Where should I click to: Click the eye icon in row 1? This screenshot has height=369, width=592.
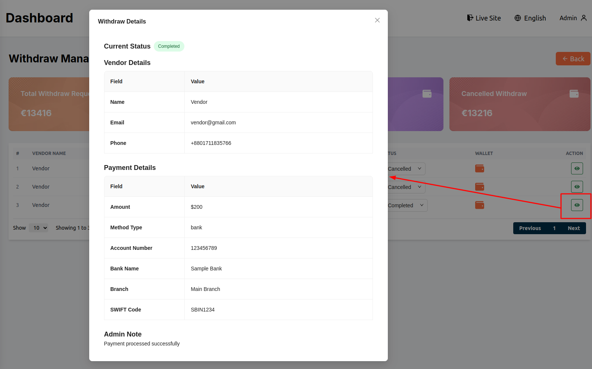pyautogui.click(x=577, y=168)
